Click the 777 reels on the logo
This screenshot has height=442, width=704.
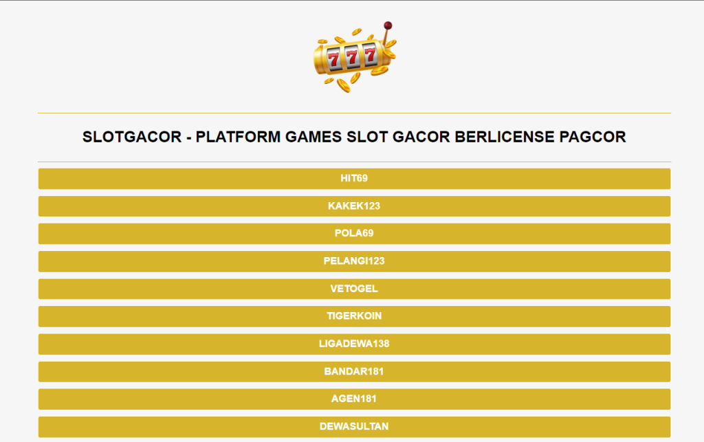click(353, 56)
